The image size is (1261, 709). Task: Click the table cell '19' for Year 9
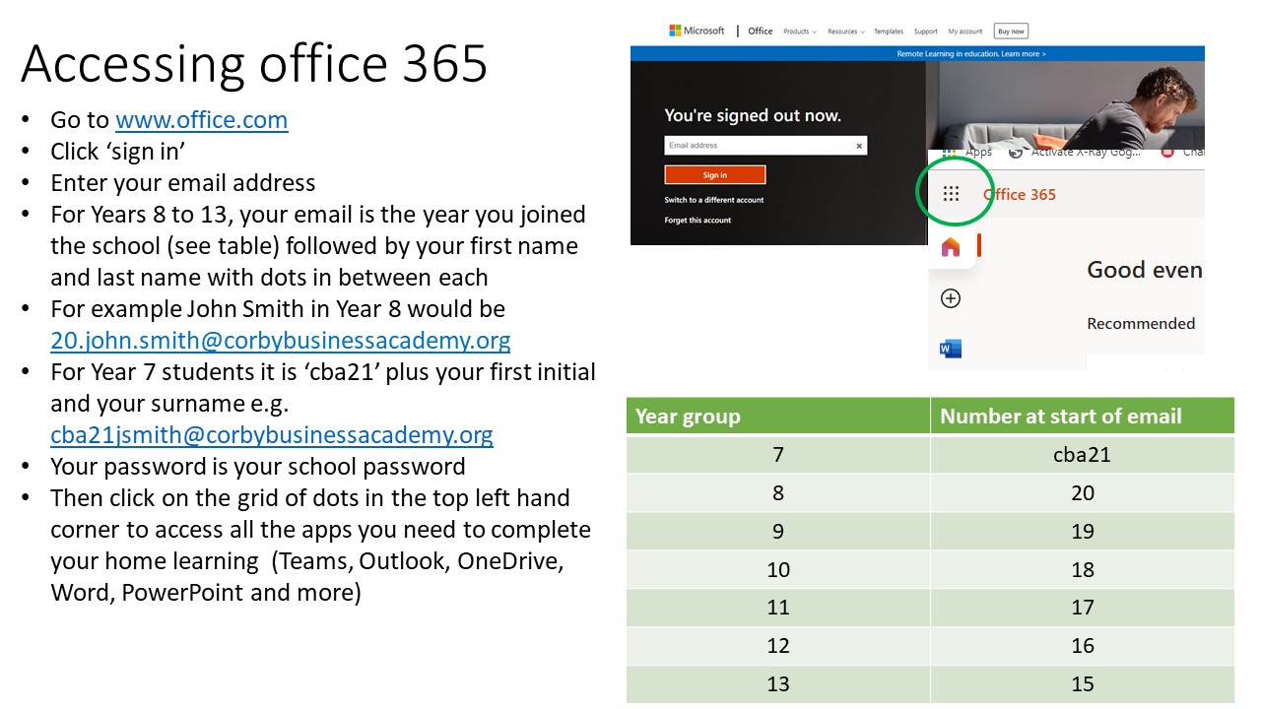(x=1083, y=532)
